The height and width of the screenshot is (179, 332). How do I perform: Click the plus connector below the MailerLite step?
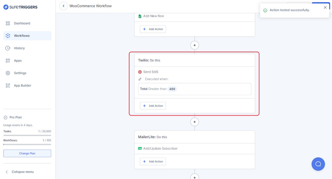coord(195,177)
